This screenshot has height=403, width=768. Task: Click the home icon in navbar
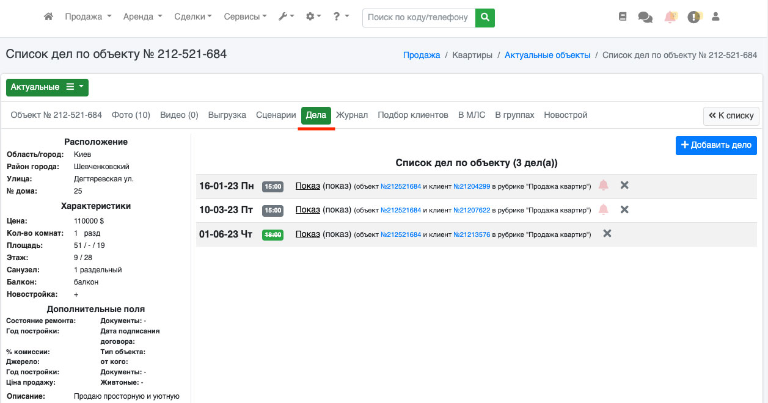[x=49, y=17]
